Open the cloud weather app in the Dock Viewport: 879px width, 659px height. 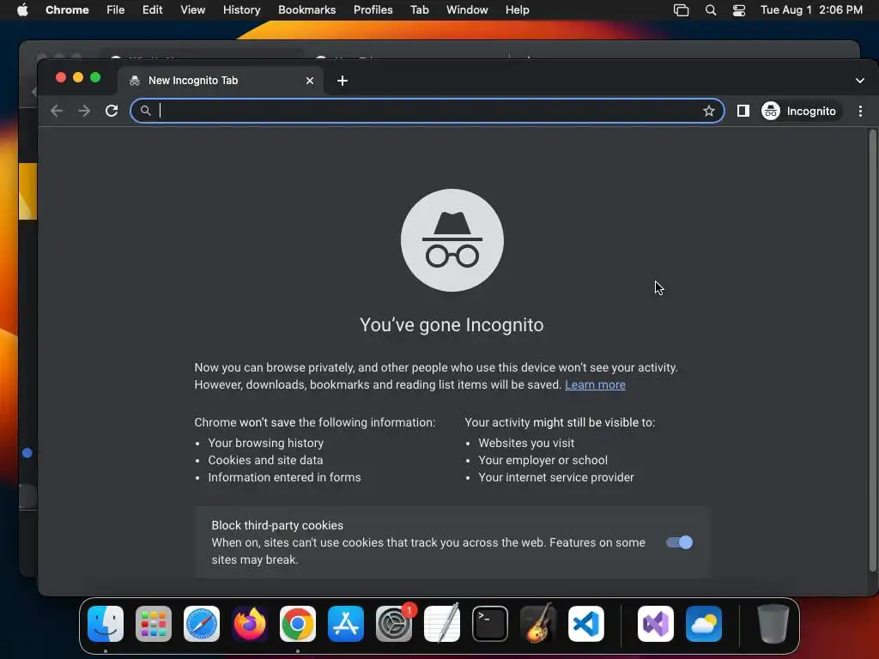pos(704,624)
